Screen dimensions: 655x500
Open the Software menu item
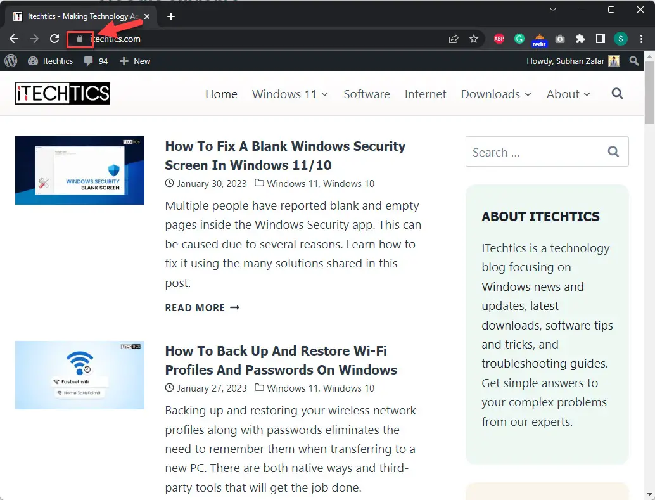[x=367, y=94]
